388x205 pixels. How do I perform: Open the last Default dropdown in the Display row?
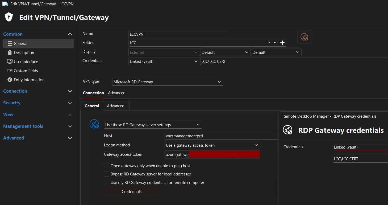(276, 52)
